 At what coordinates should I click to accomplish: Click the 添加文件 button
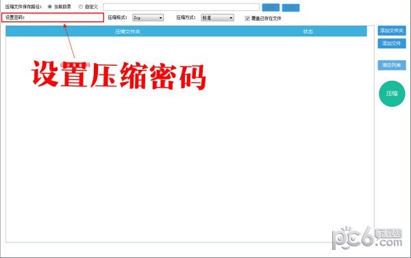(392, 43)
